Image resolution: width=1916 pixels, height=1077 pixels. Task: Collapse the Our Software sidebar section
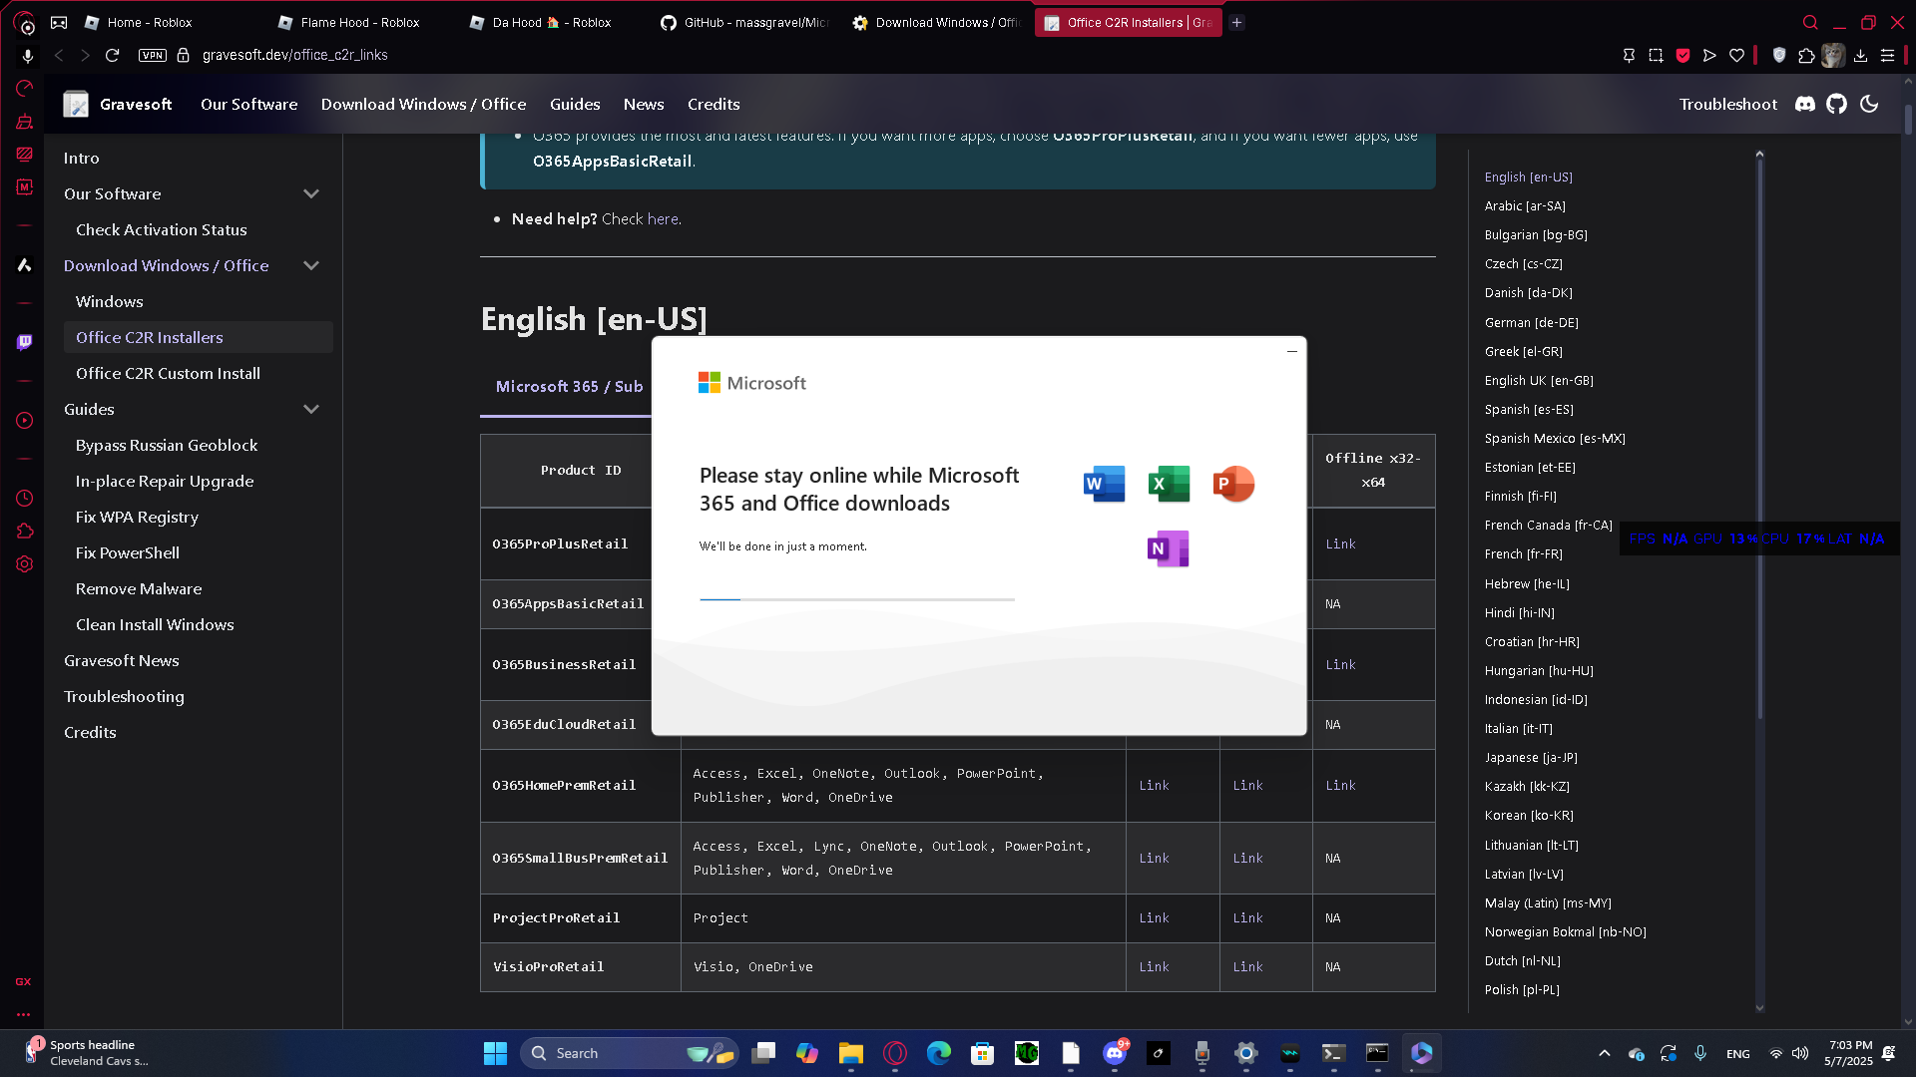pos(311,193)
